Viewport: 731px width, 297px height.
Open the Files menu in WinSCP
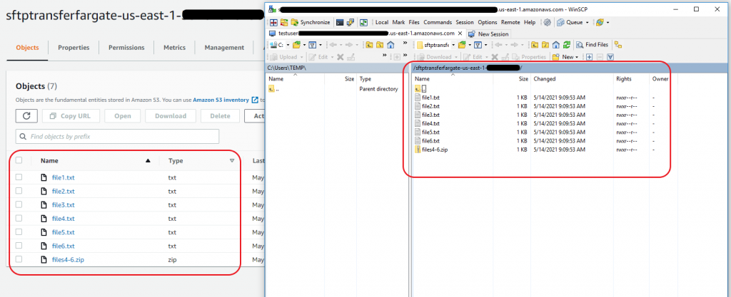click(x=414, y=22)
